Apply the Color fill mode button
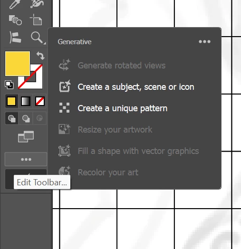The image size is (241, 249). click(x=11, y=101)
